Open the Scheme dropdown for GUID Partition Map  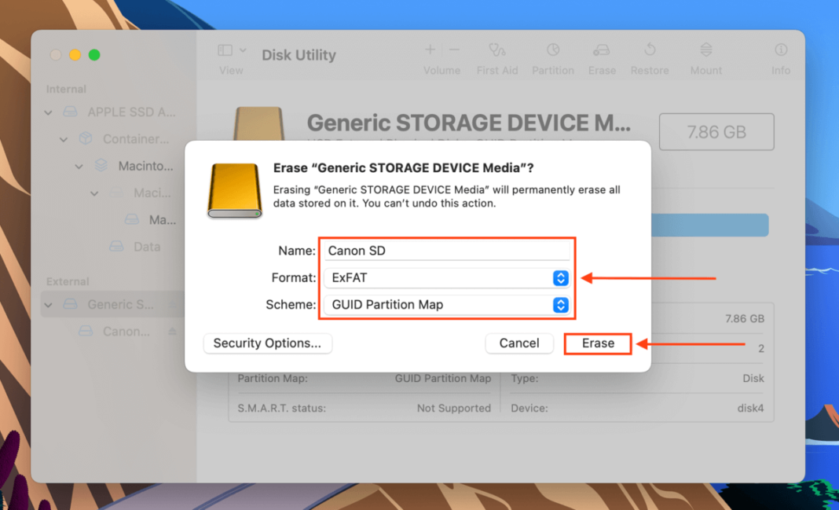point(559,305)
